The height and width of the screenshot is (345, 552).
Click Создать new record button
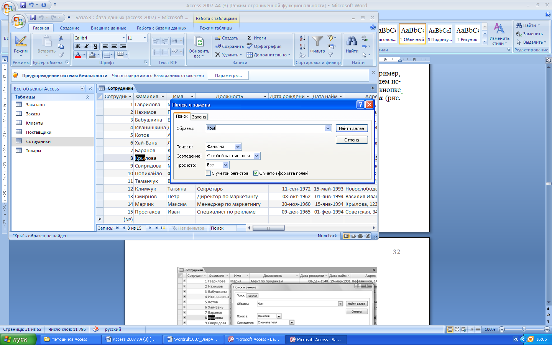click(227, 38)
